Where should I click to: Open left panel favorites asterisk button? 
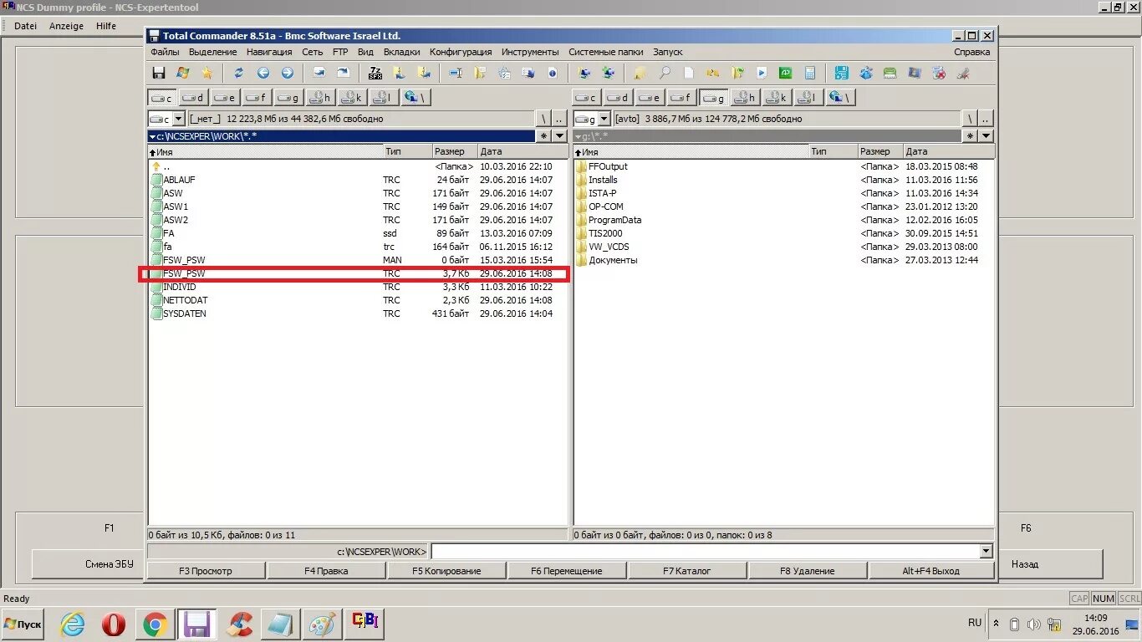click(x=544, y=136)
